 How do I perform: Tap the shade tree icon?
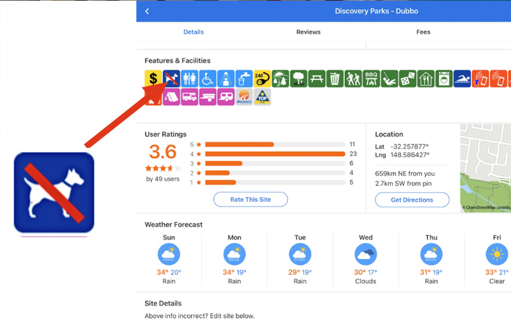click(299, 78)
